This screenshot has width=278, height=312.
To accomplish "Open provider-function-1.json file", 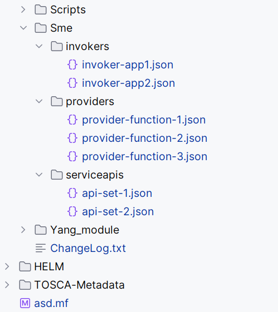I will click(x=144, y=120).
